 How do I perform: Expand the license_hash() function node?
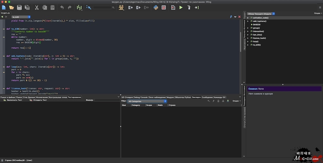click(248, 38)
